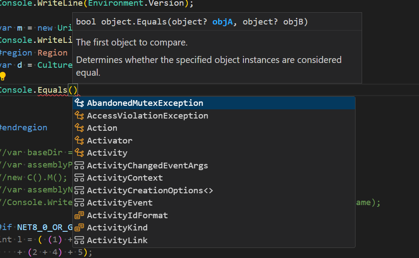The image size is (419, 258).
Task: Click the class icon beside Action
Action: 80,128
